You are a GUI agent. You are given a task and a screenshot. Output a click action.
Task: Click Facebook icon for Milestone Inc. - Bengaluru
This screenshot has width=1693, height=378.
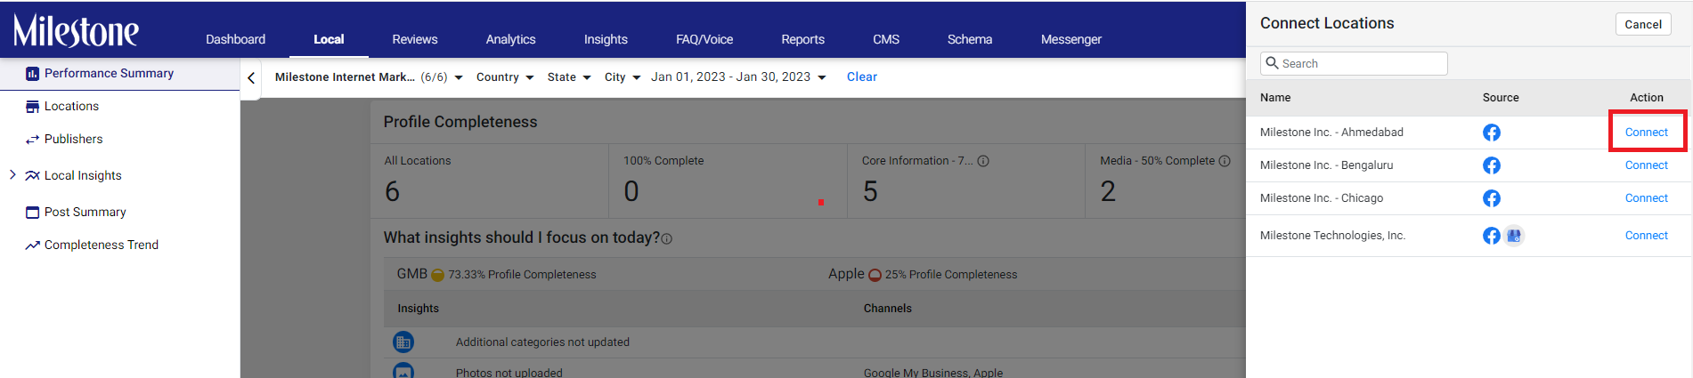tap(1492, 165)
